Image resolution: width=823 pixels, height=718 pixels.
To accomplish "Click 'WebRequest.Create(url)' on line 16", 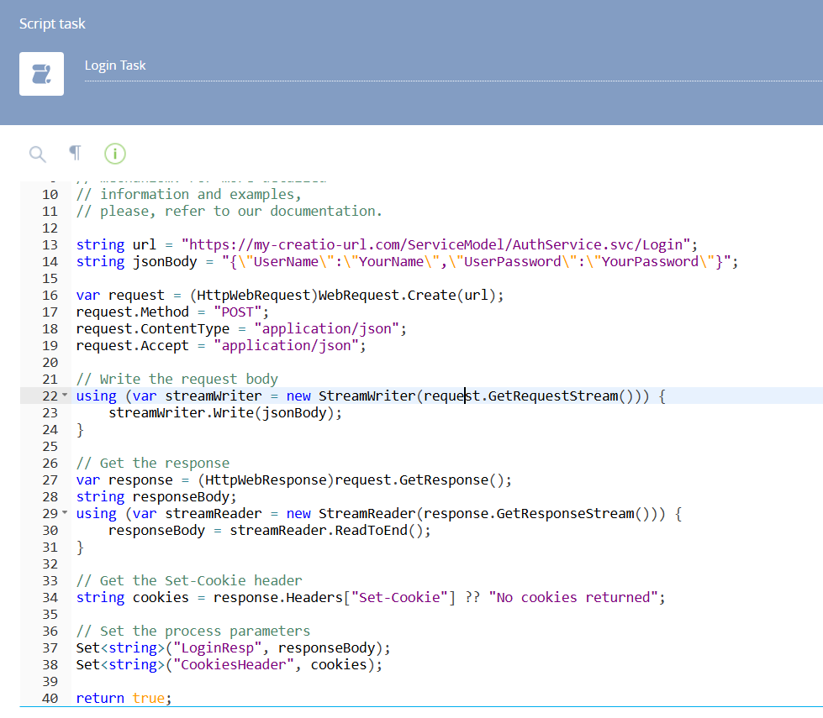I will tap(407, 296).
